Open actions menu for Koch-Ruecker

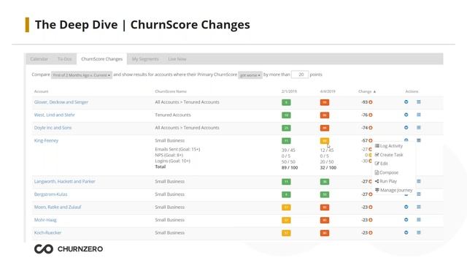click(x=418, y=232)
